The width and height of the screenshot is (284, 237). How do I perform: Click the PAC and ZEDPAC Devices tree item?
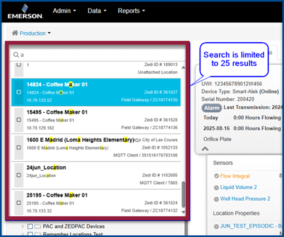pyautogui.click(x=74, y=226)
